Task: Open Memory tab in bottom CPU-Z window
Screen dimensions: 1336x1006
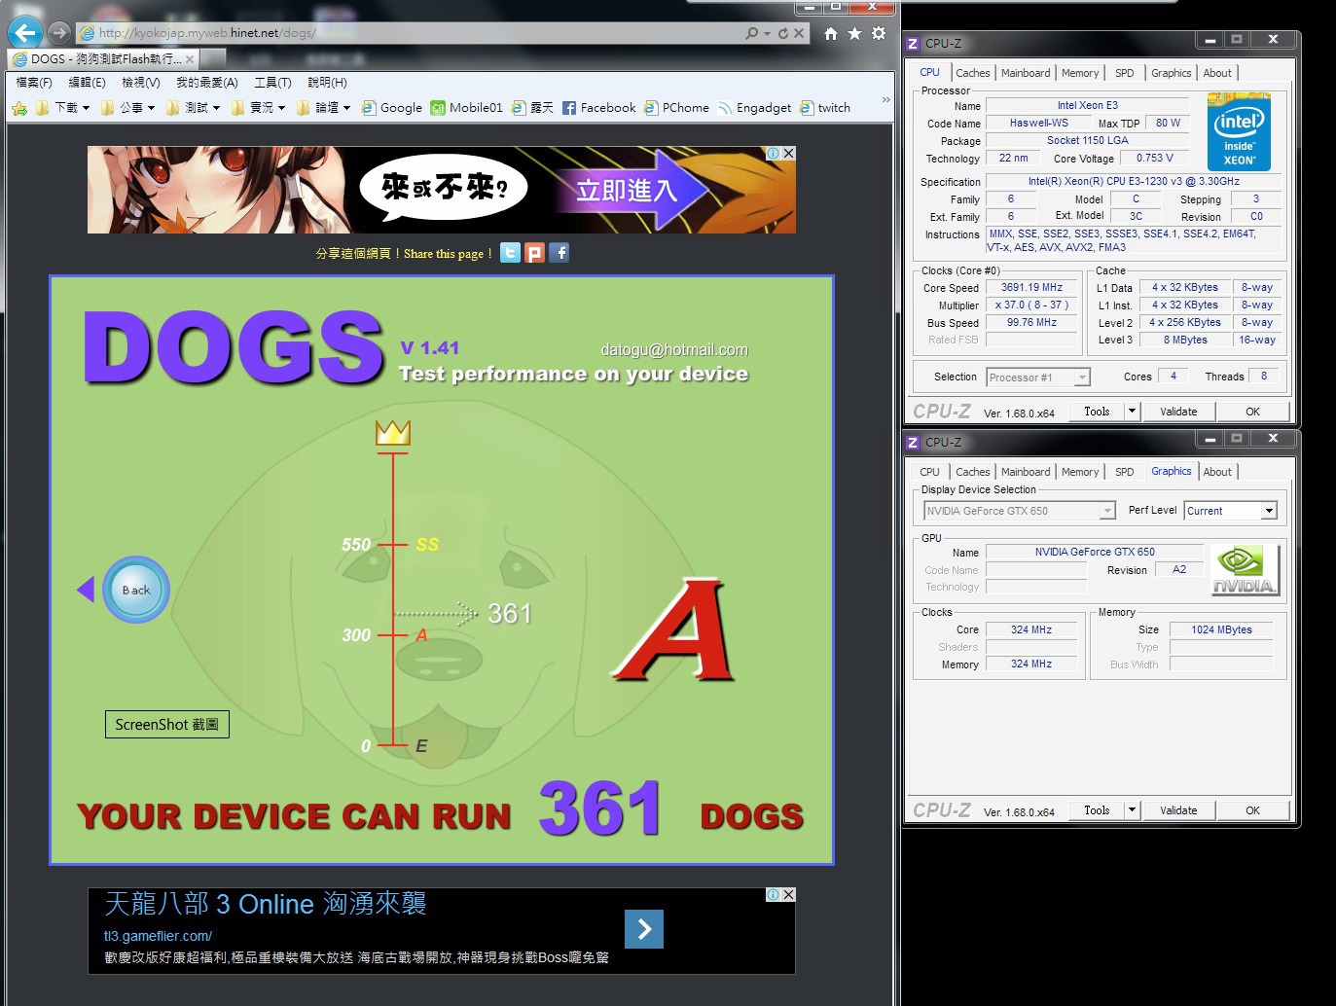Action: coord(1079,472)
